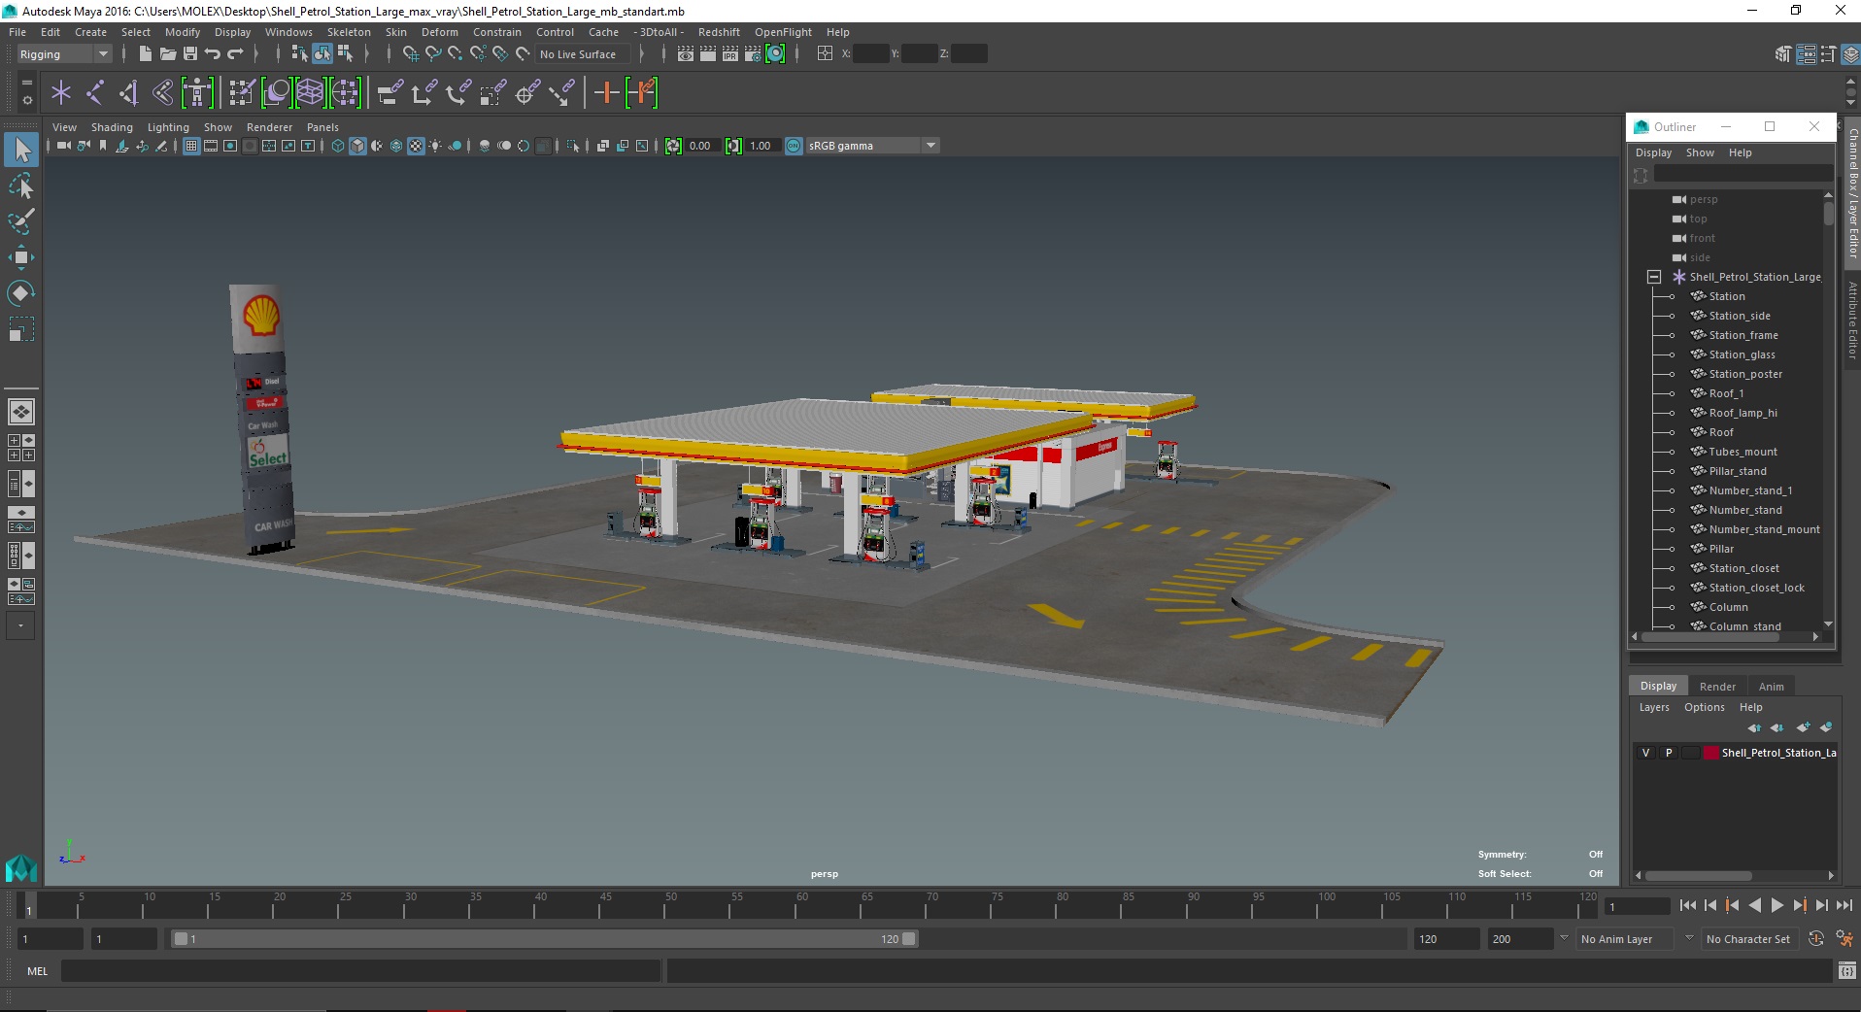
Task: Open animation preferences running man icon
Action: [x=1844, y=939]
